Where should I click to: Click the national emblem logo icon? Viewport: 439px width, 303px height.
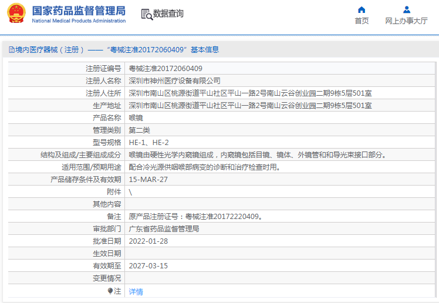pyautogui.click(x=16, y=14)
